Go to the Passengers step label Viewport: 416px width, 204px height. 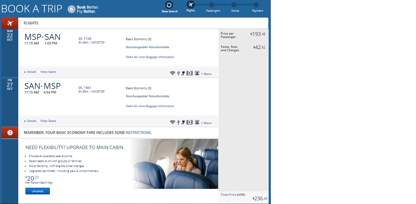(213, 11)
